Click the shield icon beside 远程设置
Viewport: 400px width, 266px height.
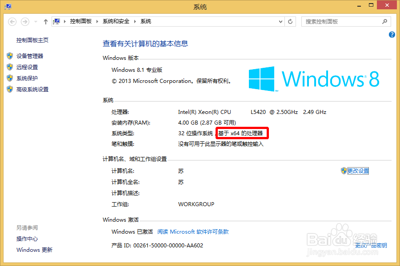(10, 67)
